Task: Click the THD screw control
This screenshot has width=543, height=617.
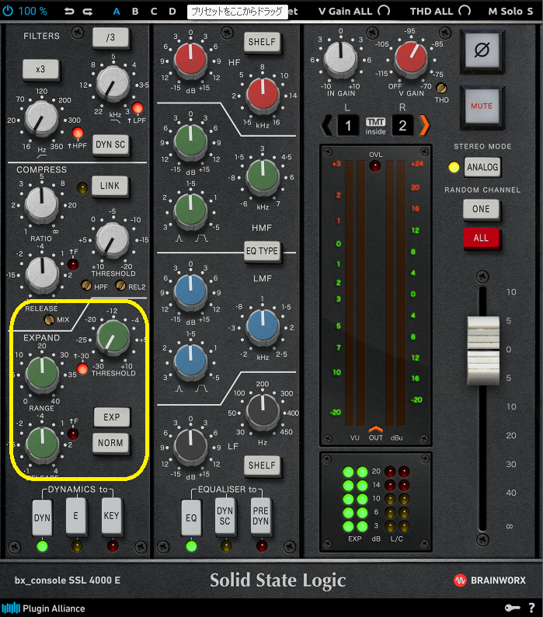Action: pyautogui.click(x=442, y=87)
